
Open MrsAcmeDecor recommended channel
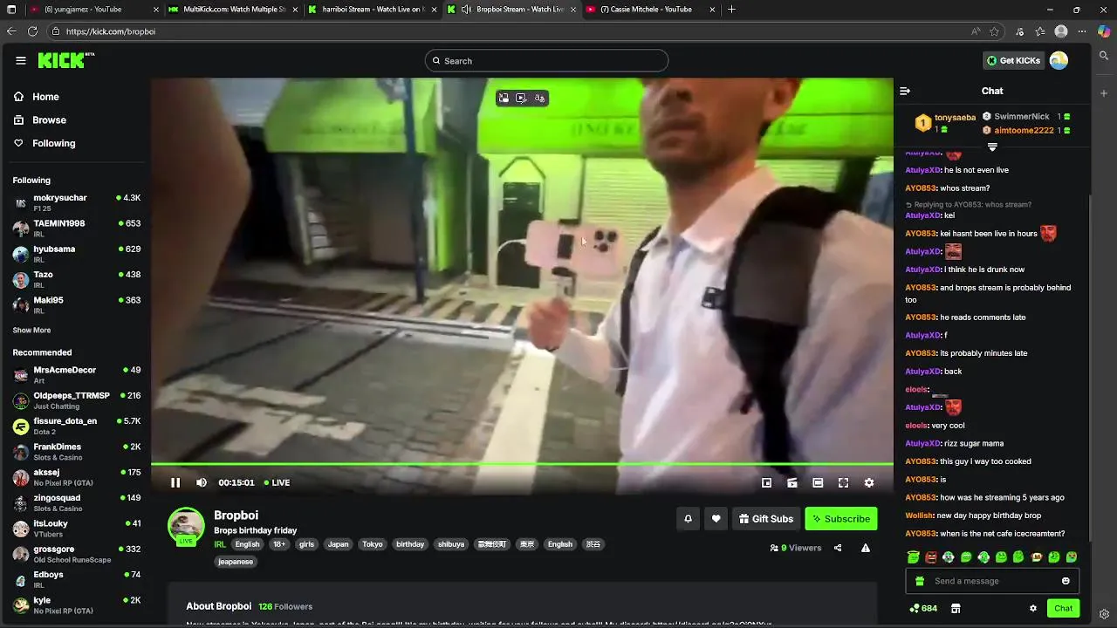pos(77,375)
